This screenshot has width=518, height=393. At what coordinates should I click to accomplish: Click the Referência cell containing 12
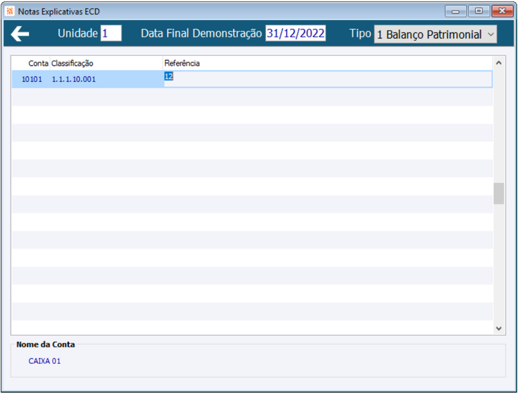(x=327, y=79)
